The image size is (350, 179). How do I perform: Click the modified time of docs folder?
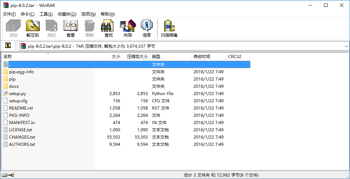(208, 86)
